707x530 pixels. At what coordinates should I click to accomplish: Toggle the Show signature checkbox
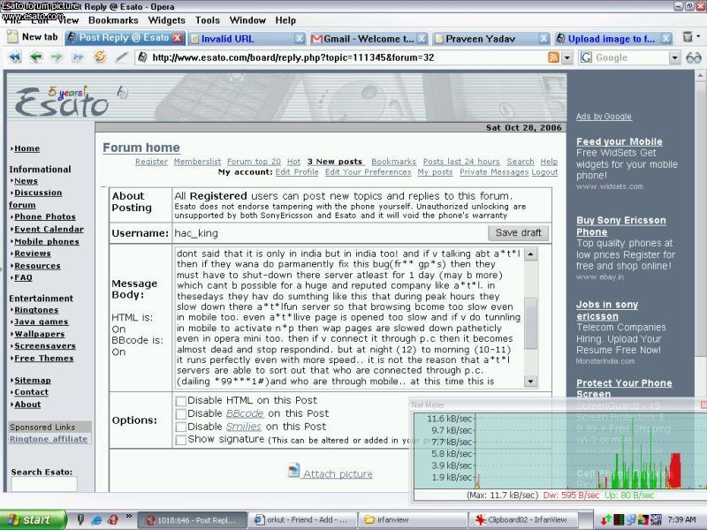[181, 440]
